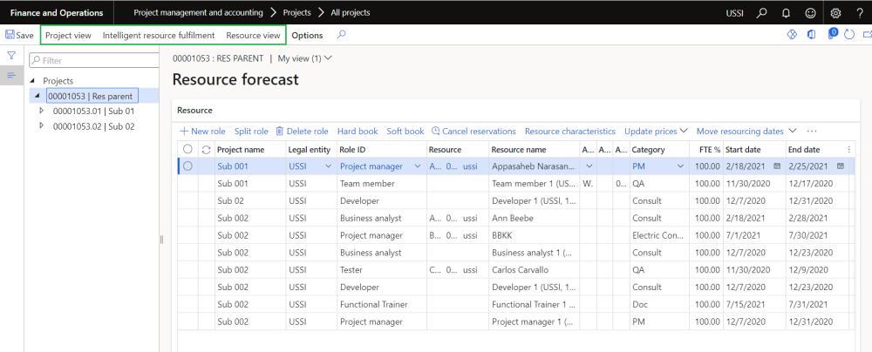The image size is (872, 352).
Task: Show the filter pane funnel icon
Action: [x=11, y=56]
